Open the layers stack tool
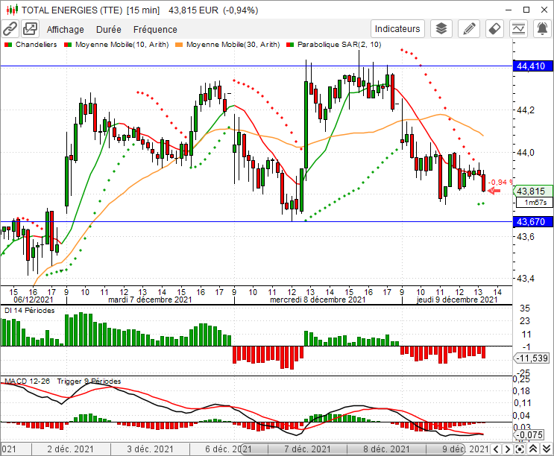 tap(441, 29)
